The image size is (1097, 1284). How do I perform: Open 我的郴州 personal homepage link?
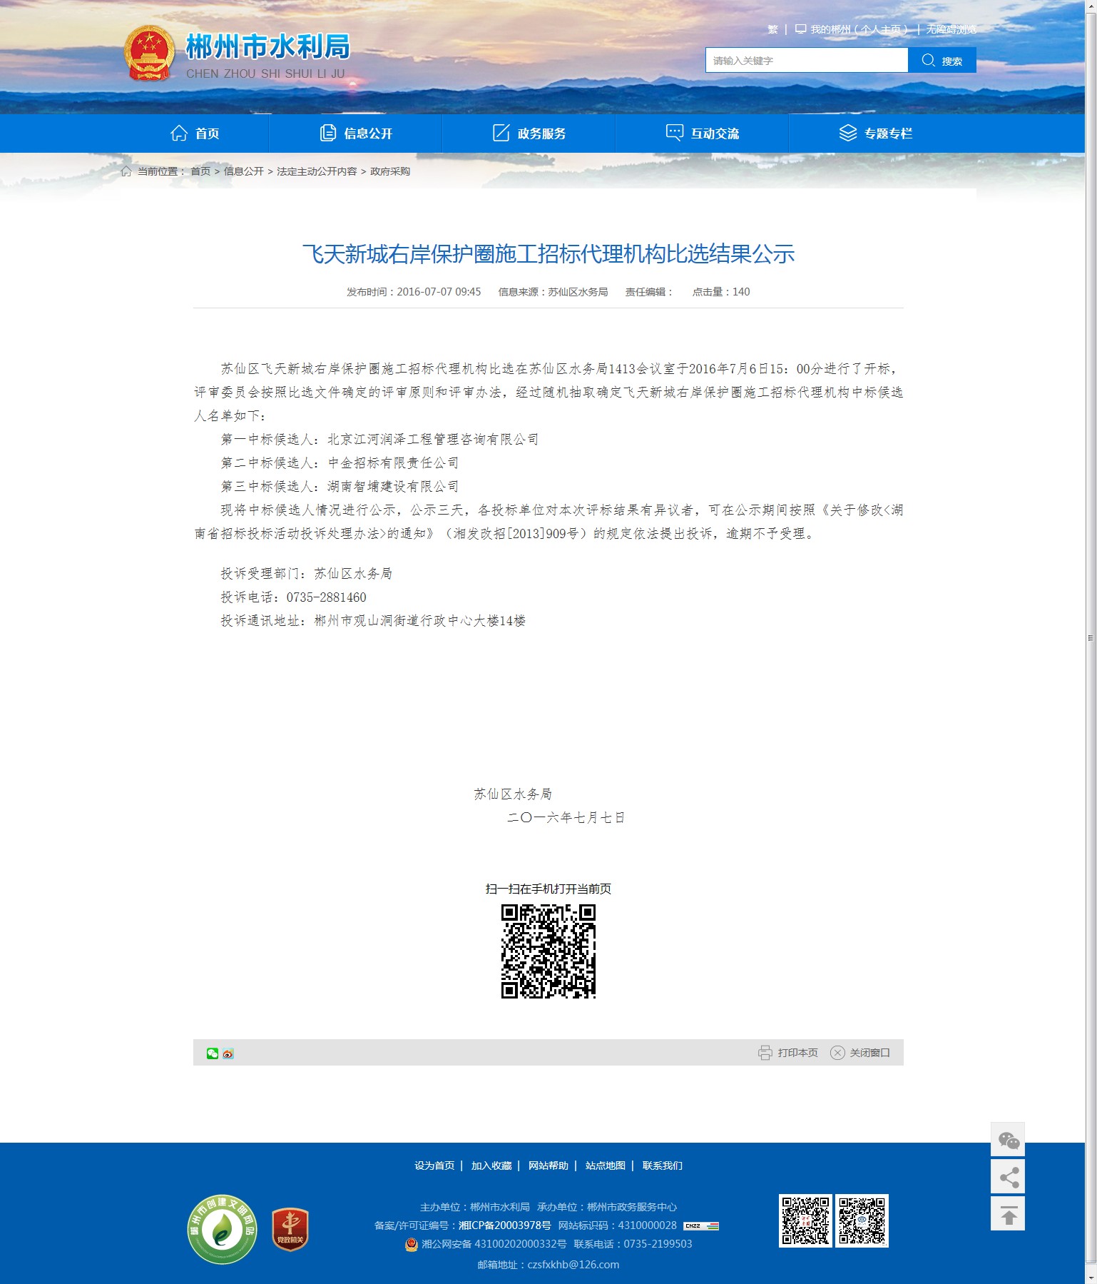pos(852,29)
